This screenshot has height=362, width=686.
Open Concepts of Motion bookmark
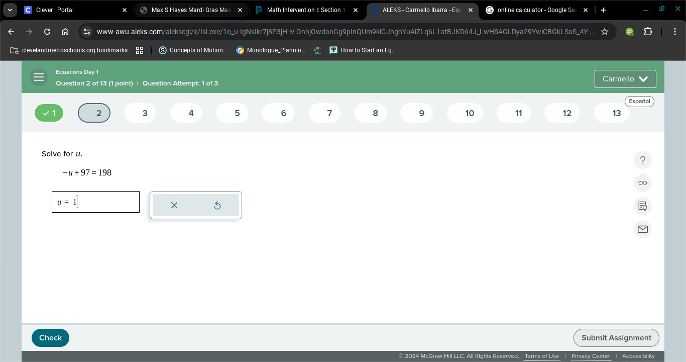click(x=193, y=50)
